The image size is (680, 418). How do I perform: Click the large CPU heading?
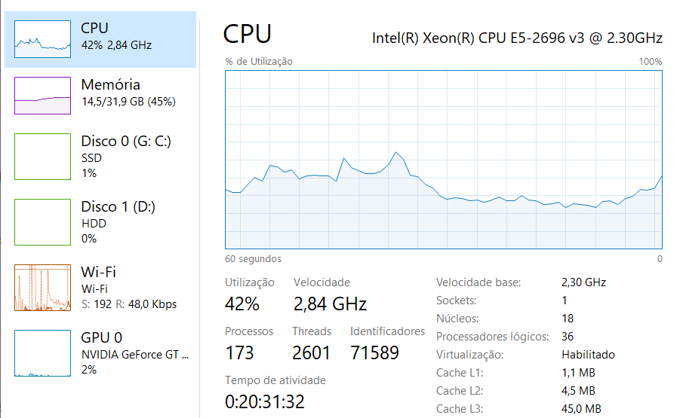(x=247, y=34)
